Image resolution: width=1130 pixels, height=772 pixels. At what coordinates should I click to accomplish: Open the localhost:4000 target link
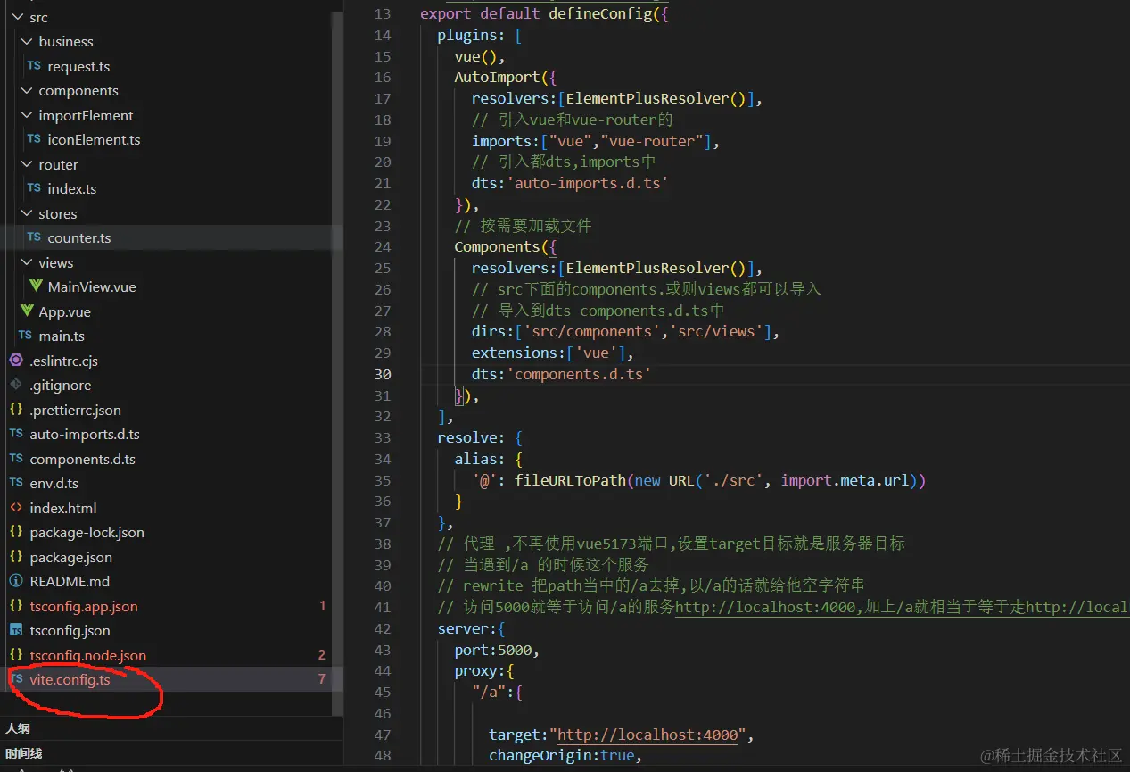click(647, 734)
